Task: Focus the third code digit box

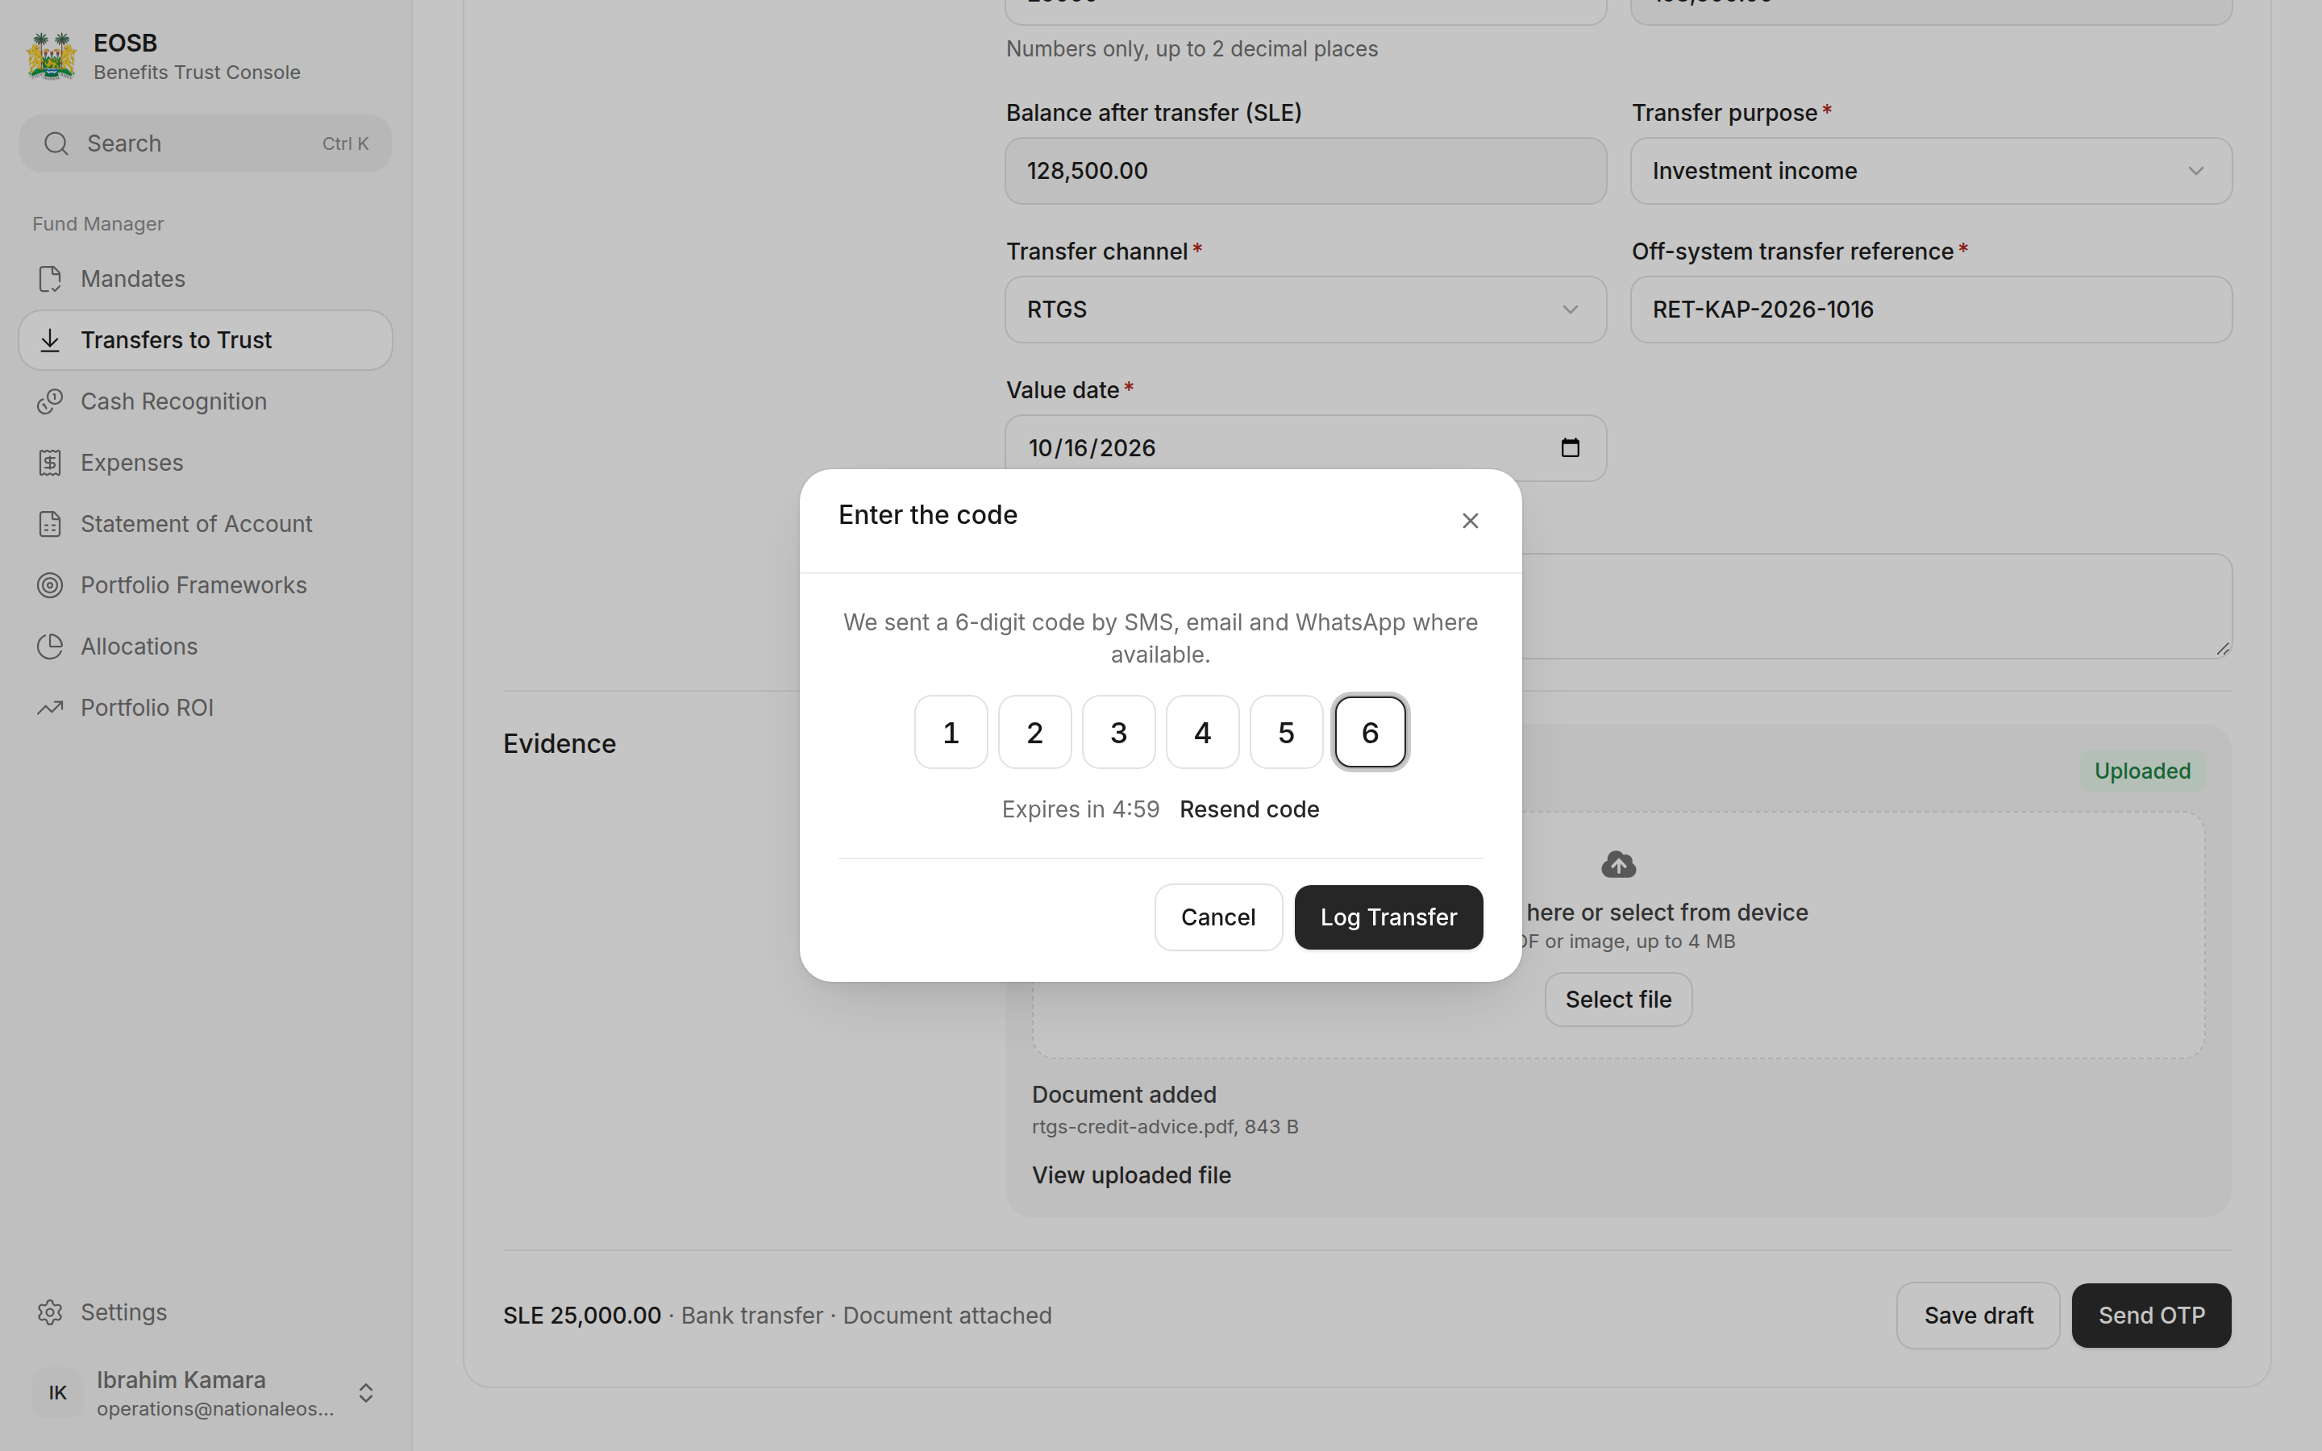Action: coord(1119,734)
